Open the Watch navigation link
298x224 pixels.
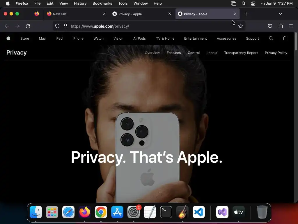coord(98,38)
